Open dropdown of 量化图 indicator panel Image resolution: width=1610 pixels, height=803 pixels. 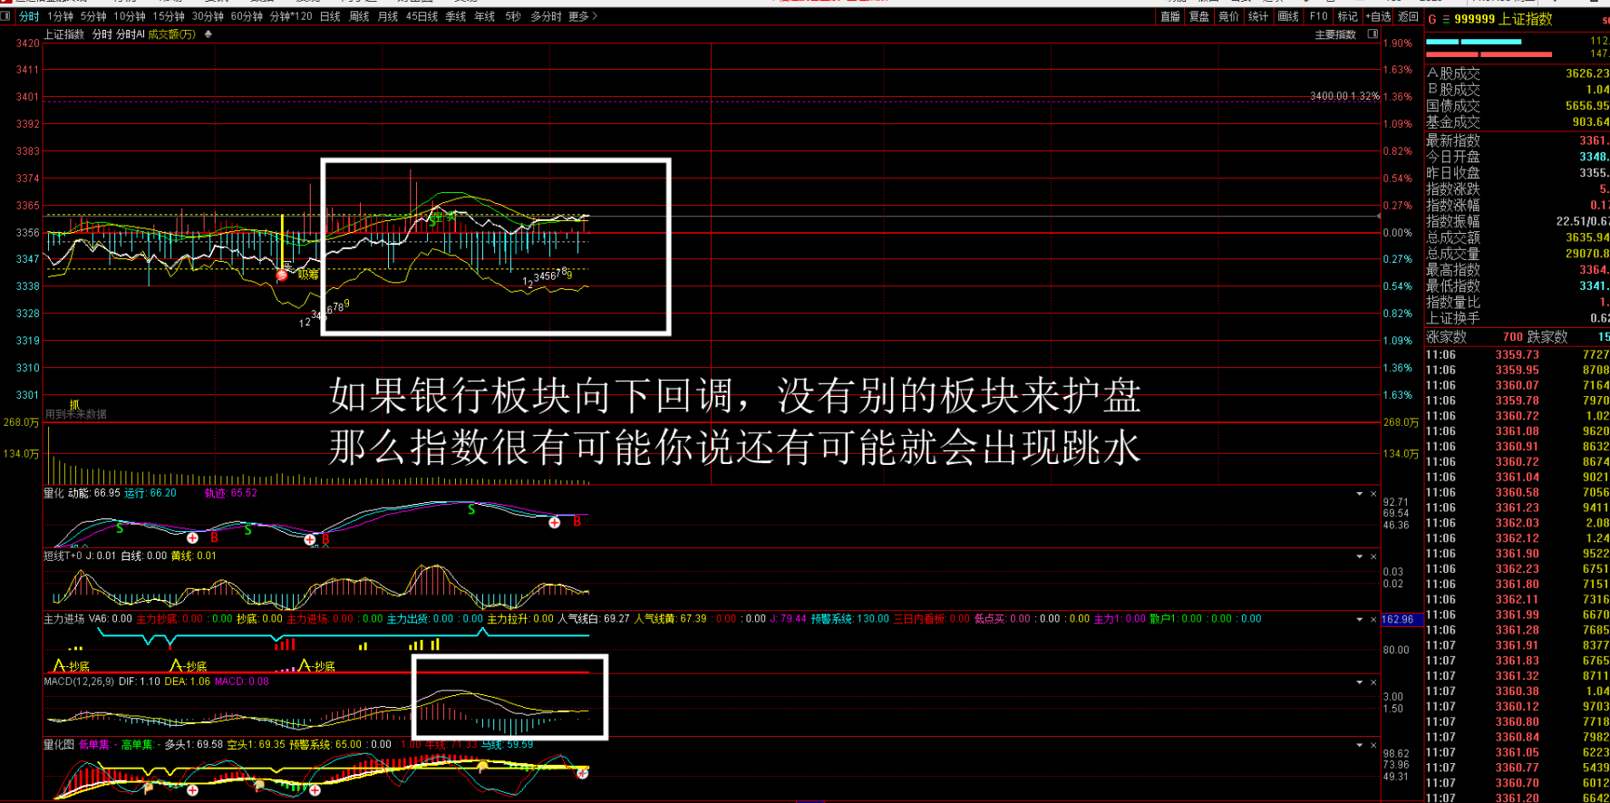pos(1360,745)
